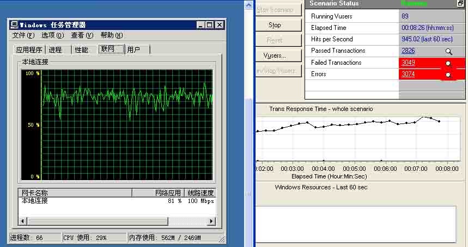Switch to the 性能 (Performance) tab
Viewport: 468px width, 247px height.
pos(82,50)
